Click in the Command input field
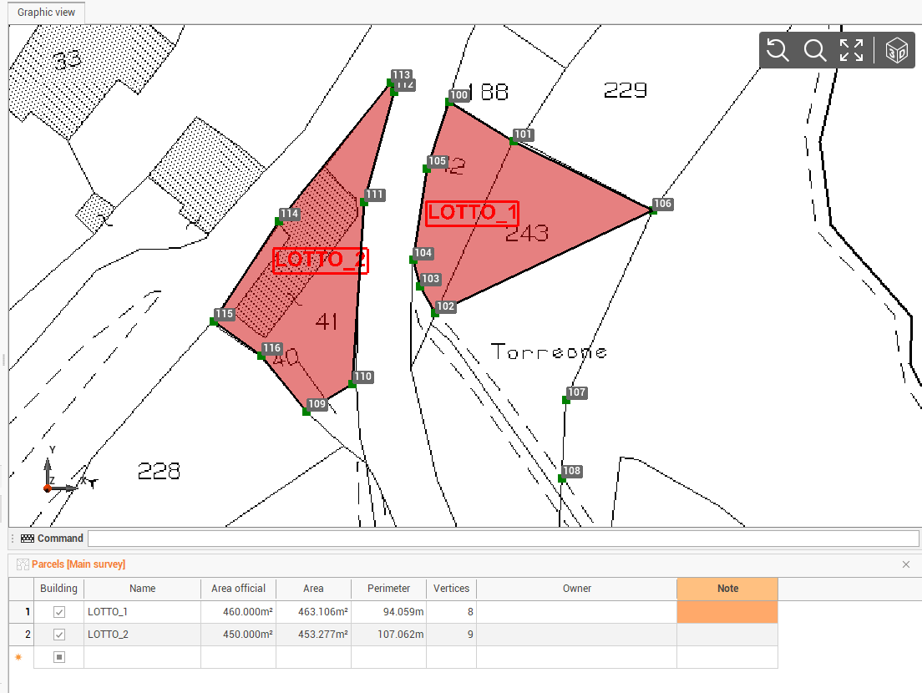The width and height of the screenshot is (922, 693). (503, 539)
